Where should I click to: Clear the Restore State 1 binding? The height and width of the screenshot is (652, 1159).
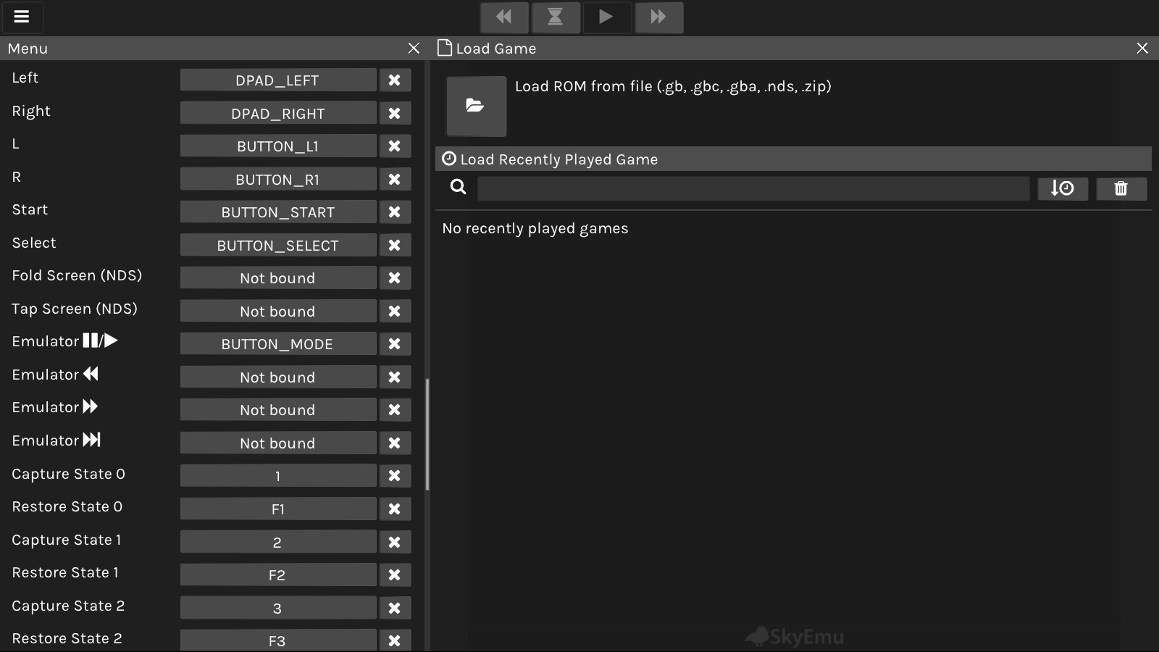pyautogui.click(x=395, y=575)
